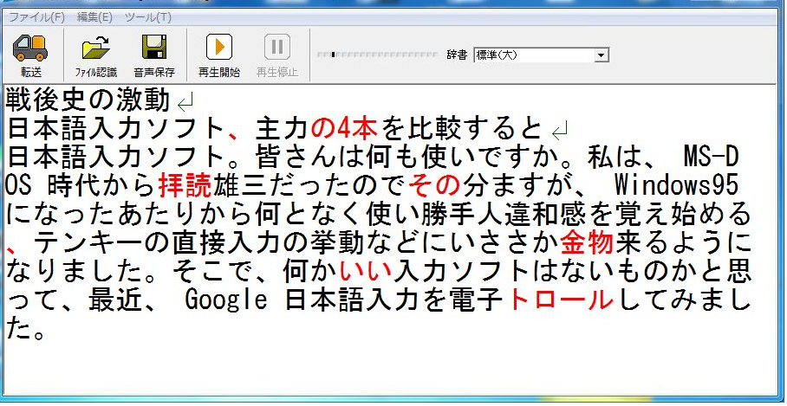This screenshot has width=787, height=406.
Task: Click the red word その
Action: (434, 185)
